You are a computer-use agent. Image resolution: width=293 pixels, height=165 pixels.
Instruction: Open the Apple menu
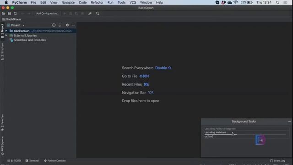pos(6,2)
